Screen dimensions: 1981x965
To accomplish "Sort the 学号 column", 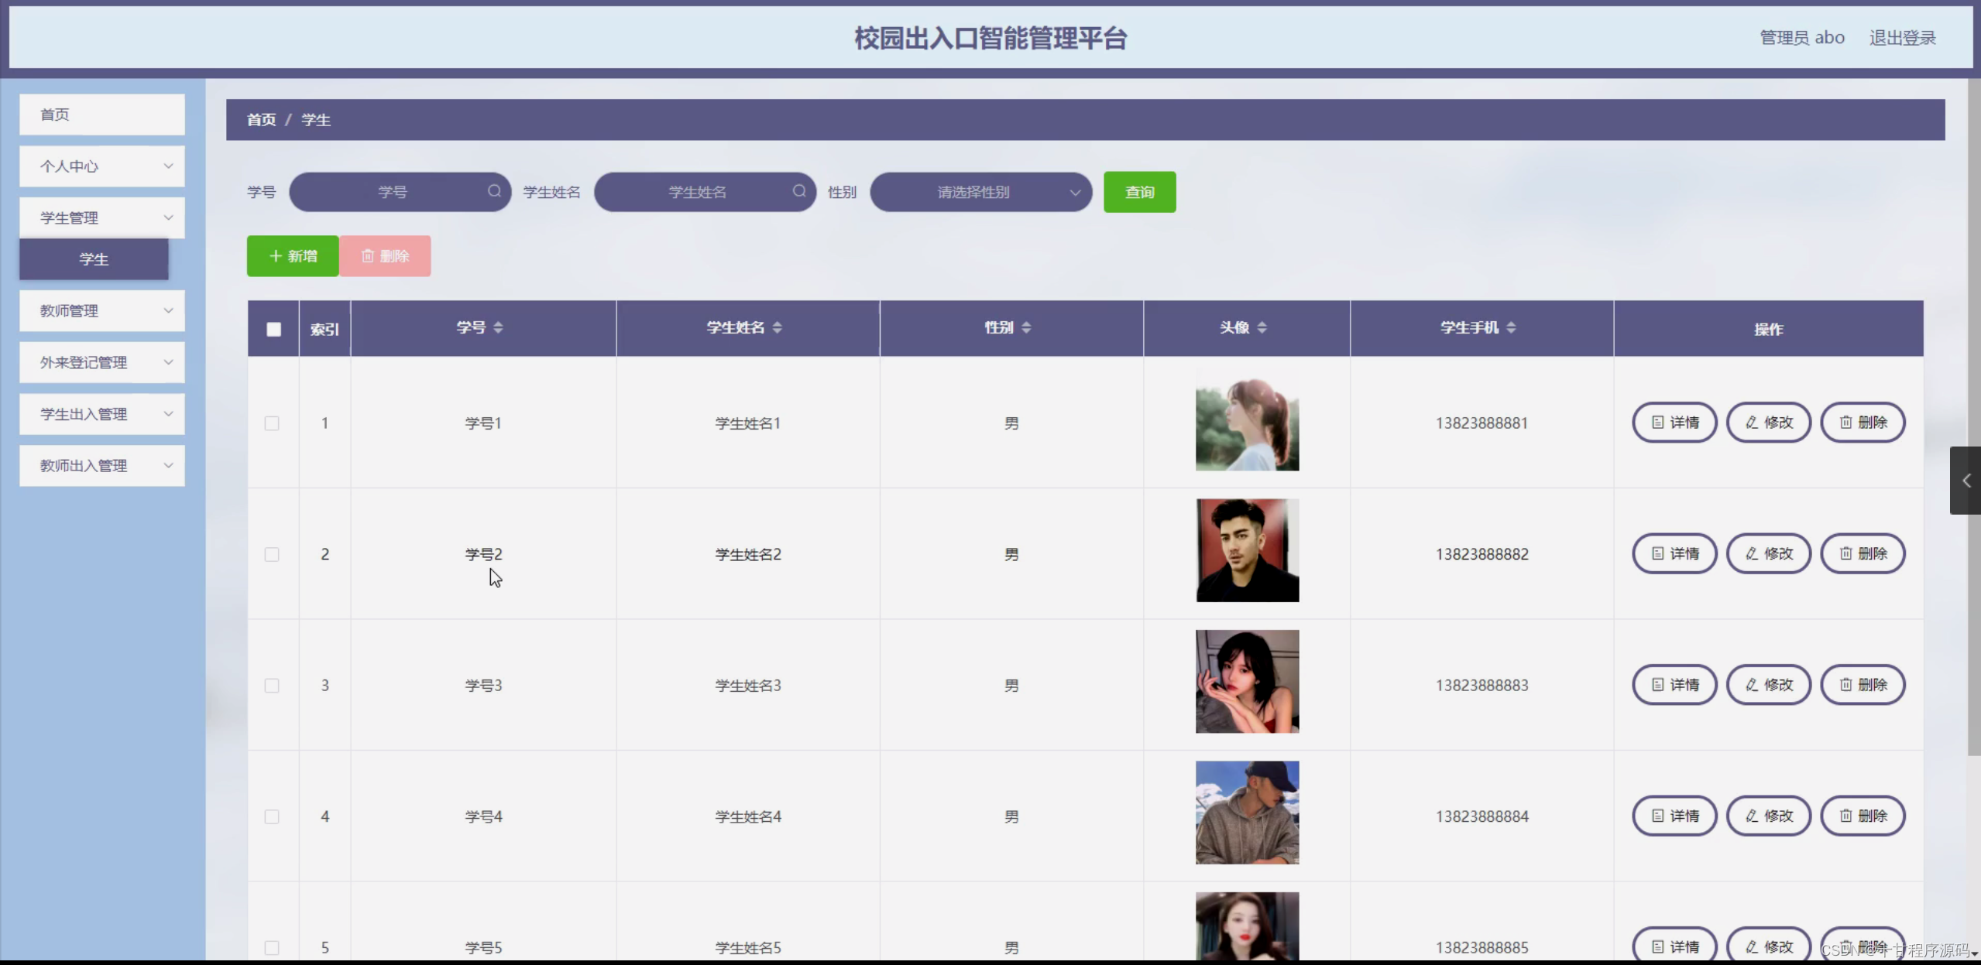I will [x=498, y=327].
